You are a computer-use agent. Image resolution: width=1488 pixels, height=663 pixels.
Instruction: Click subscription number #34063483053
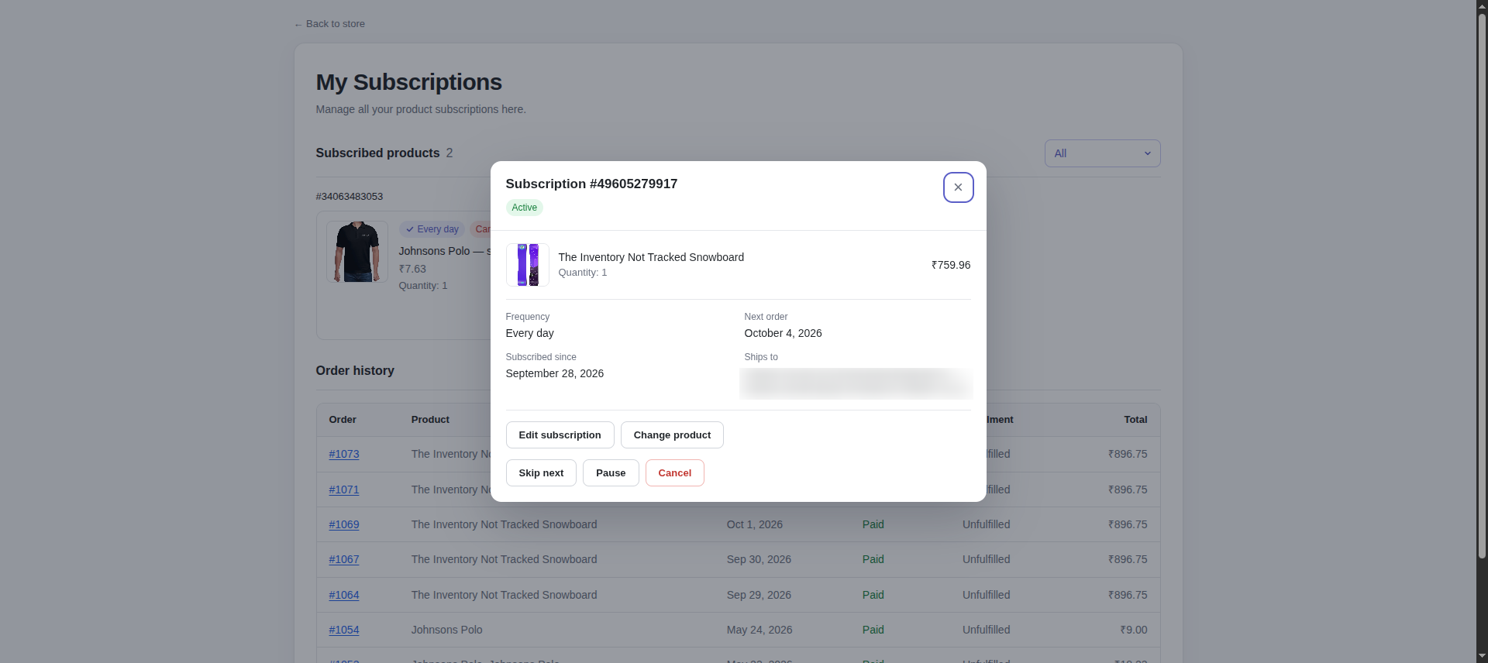350,197
